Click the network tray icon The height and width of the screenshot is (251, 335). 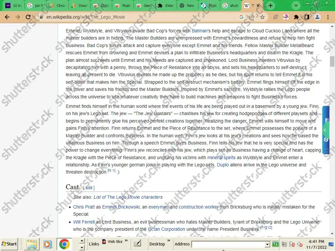284,244
